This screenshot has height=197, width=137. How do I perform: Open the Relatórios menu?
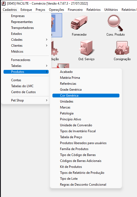point(93,10)
